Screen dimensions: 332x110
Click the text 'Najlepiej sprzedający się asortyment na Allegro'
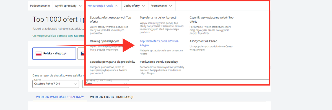[x=161, y=52]
